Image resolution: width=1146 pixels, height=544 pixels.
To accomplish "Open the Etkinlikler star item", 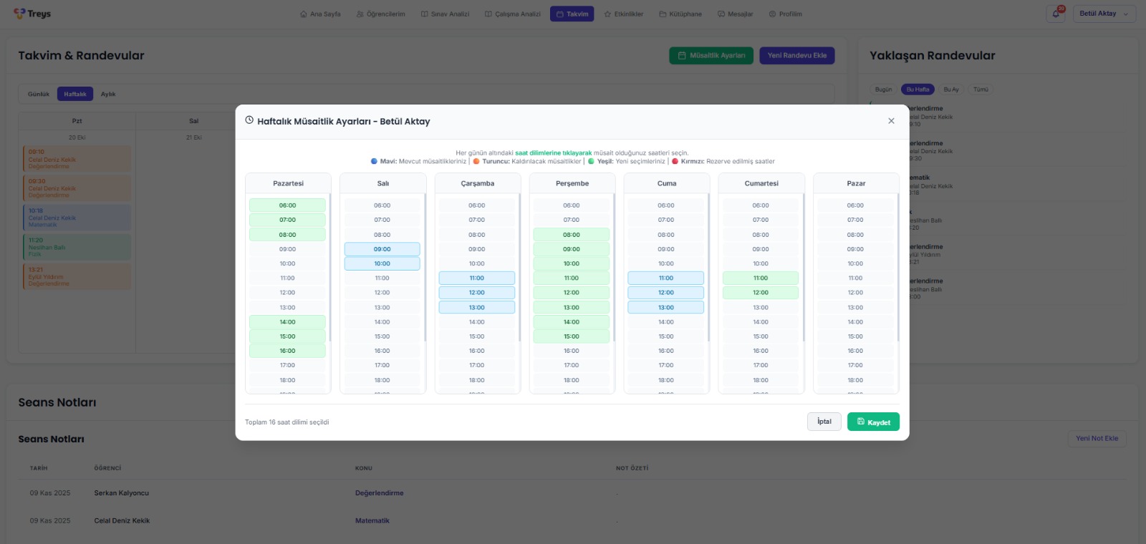I will [x=623, y=14].
